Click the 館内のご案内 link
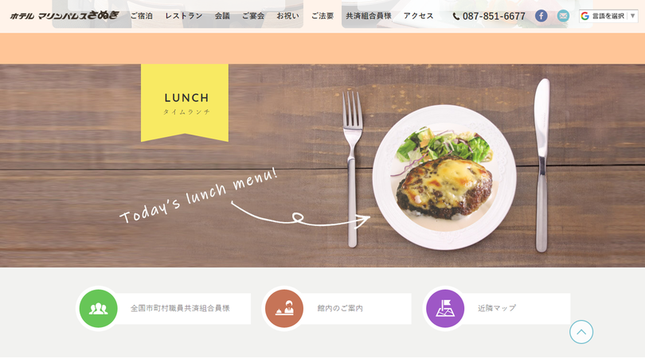Screen dimensions: 645x363 [340, 308]
